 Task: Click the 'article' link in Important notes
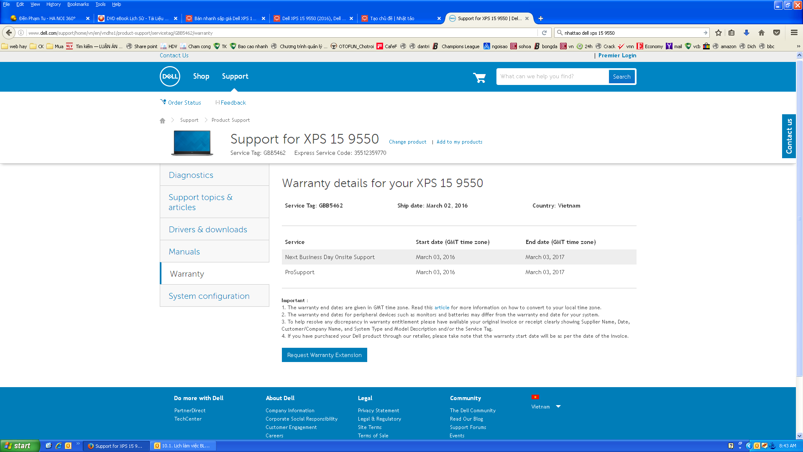click(442, 308)
